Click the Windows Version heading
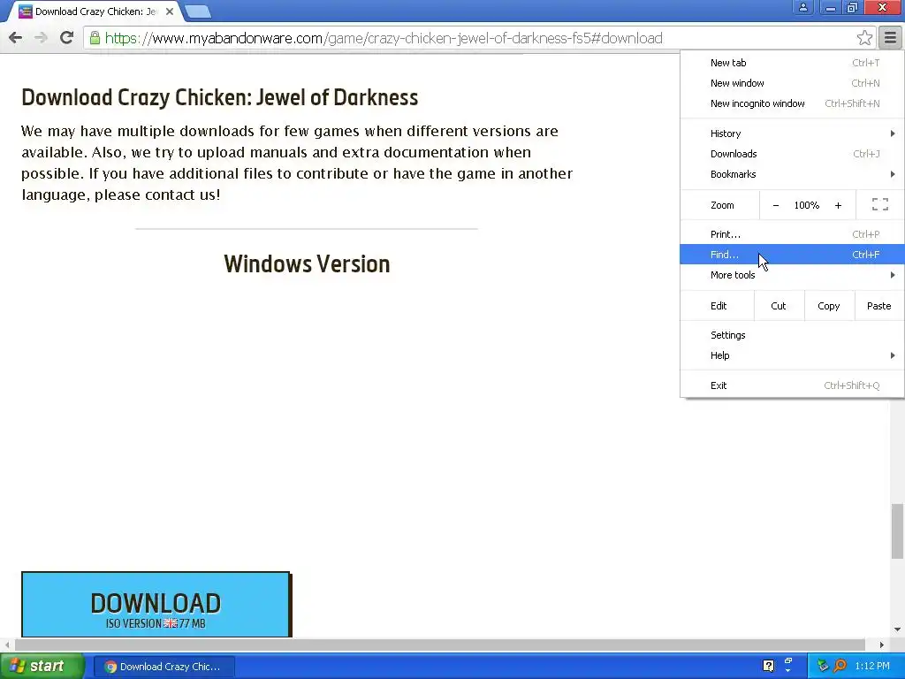 [307, 263]
